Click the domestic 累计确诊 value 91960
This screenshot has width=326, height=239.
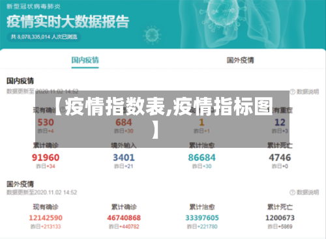pos(46,158)
